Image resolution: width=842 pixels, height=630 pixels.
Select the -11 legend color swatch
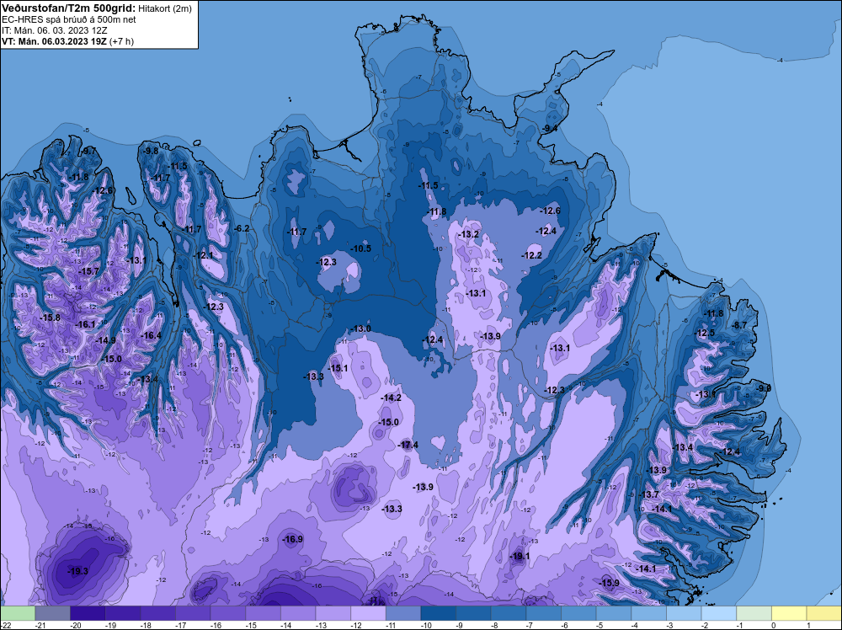(403, 613)
